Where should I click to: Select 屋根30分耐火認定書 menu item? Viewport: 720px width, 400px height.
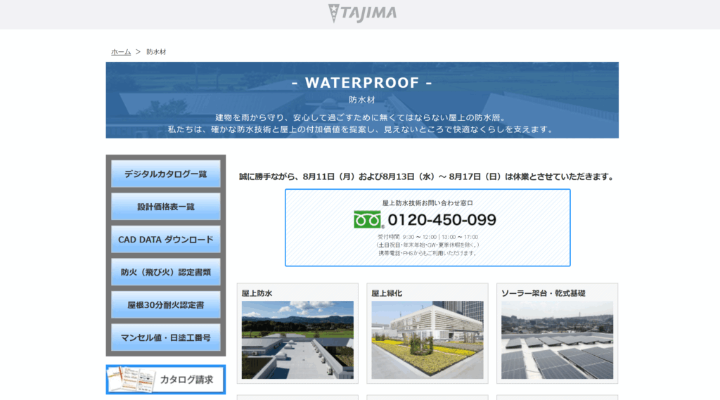[x=165, y=305]
